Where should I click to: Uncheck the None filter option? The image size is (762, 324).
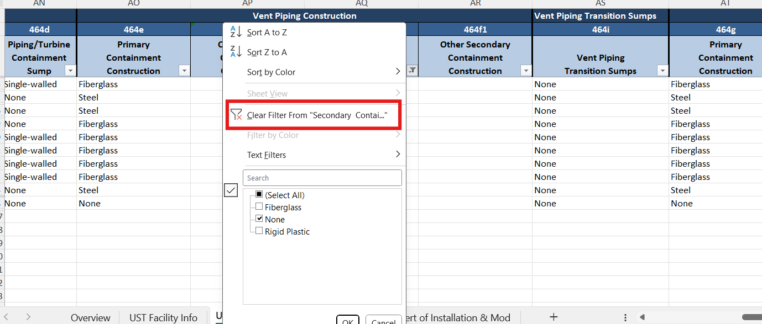click(x=259, y=219)
